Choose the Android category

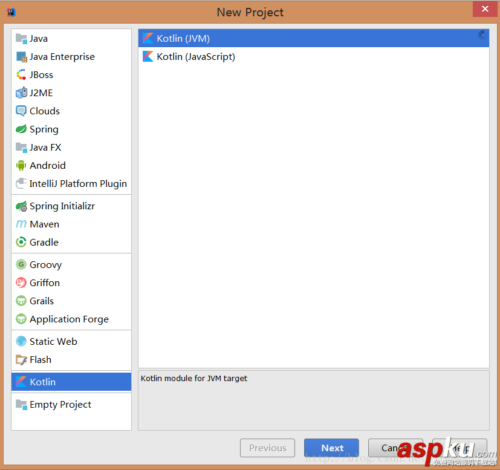tap(71, 166)
